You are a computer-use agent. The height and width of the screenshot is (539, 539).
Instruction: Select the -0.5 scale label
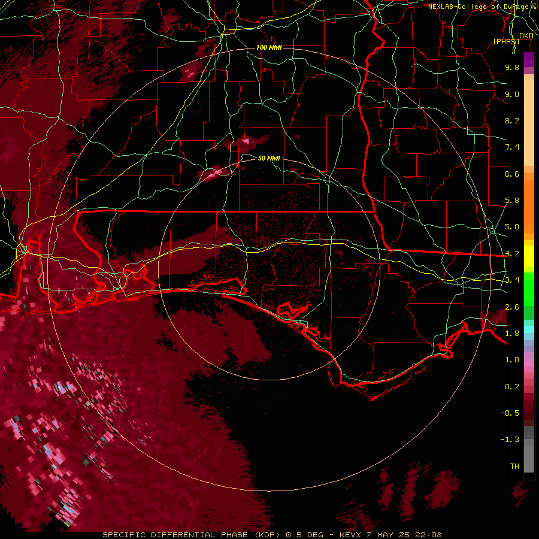pyautogui.click(x=510, y=413)
